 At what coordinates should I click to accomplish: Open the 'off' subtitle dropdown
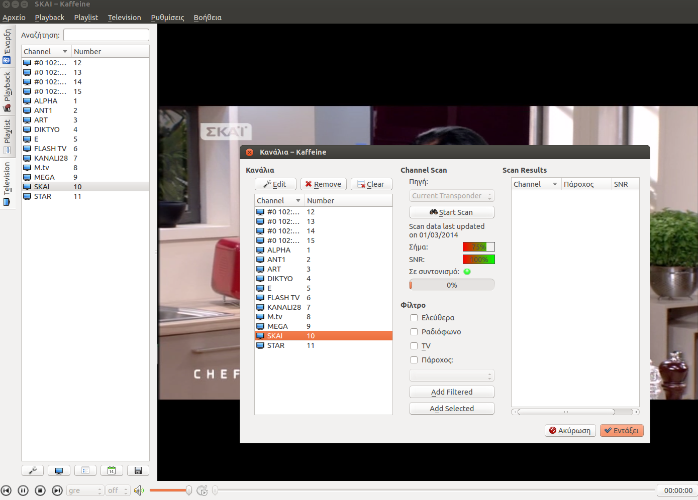pos(118,490)
